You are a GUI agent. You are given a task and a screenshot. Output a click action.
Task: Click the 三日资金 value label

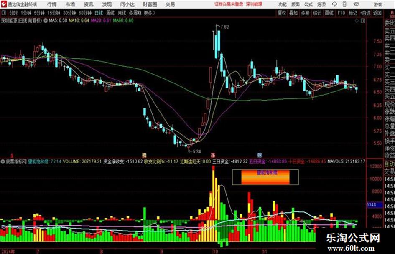click(x=230, y=161)
